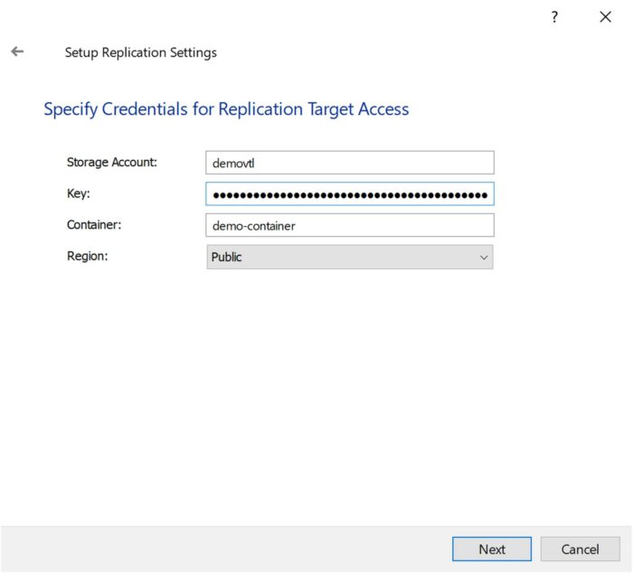This screenshot has width=633, height=573.
Task: Select the Container field with demo-container
Action: click(x=349, y=225)
